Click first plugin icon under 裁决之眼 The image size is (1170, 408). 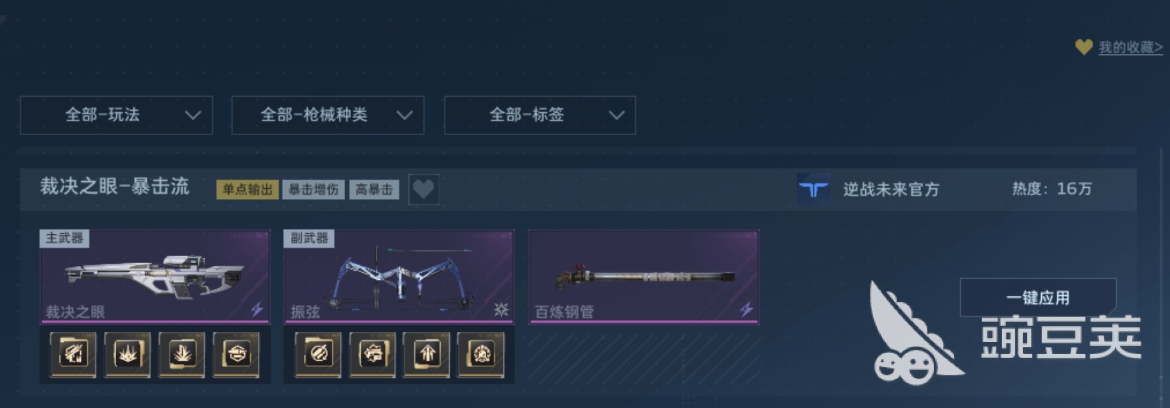73,354
